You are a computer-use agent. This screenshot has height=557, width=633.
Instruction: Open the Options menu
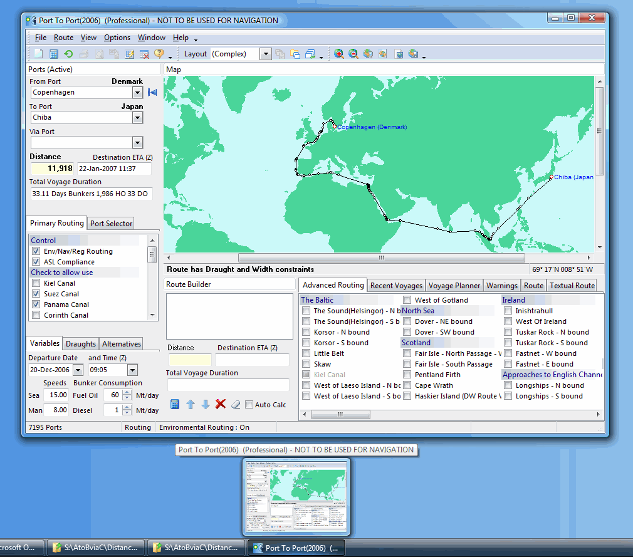click(x=117, y=38)
